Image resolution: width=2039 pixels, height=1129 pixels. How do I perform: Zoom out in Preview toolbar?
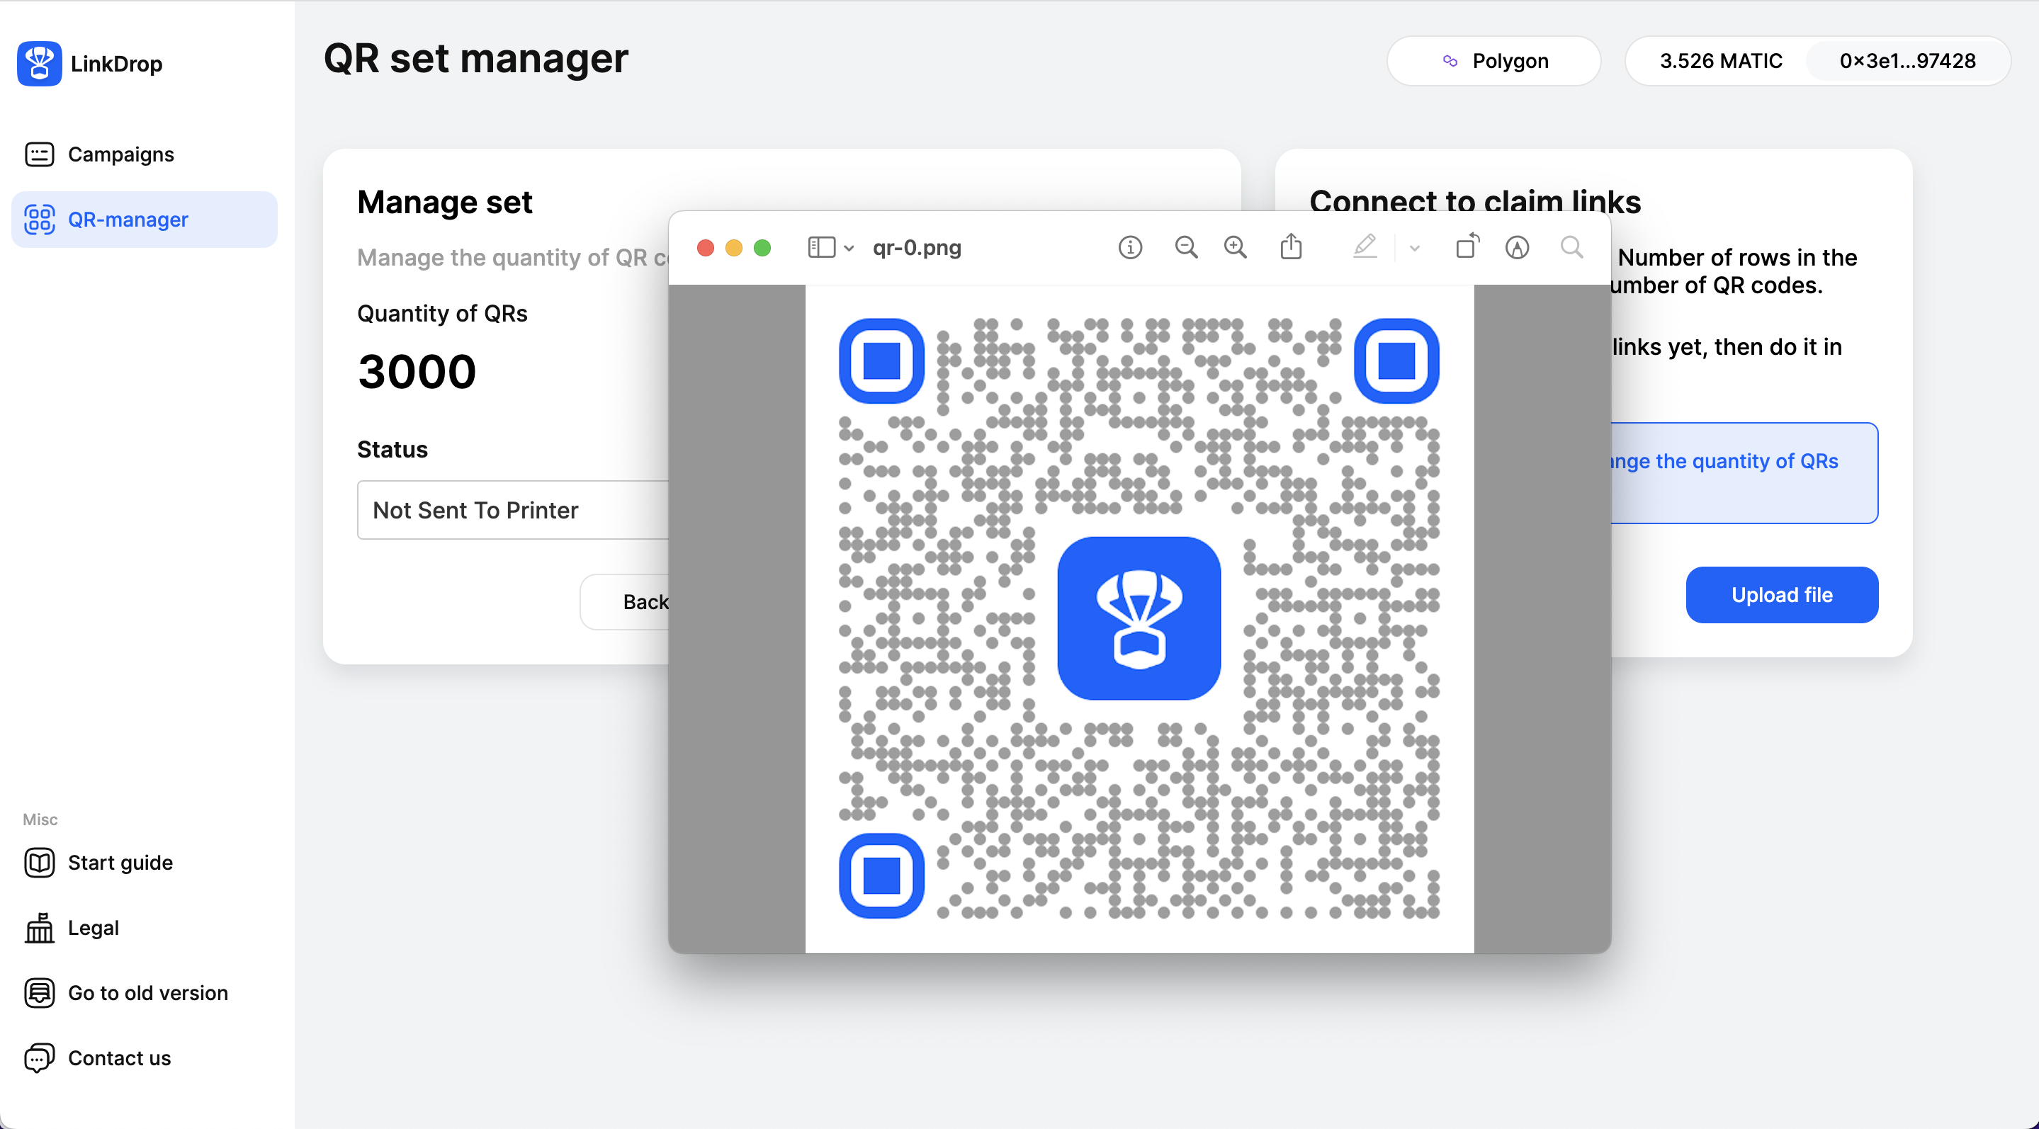click(x=1185, y=248)
